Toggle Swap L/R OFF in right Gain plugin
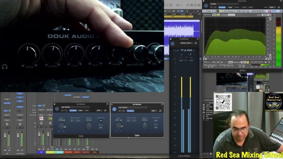The height and width of the screenshot is (159, 283). (x=156, y=120)
